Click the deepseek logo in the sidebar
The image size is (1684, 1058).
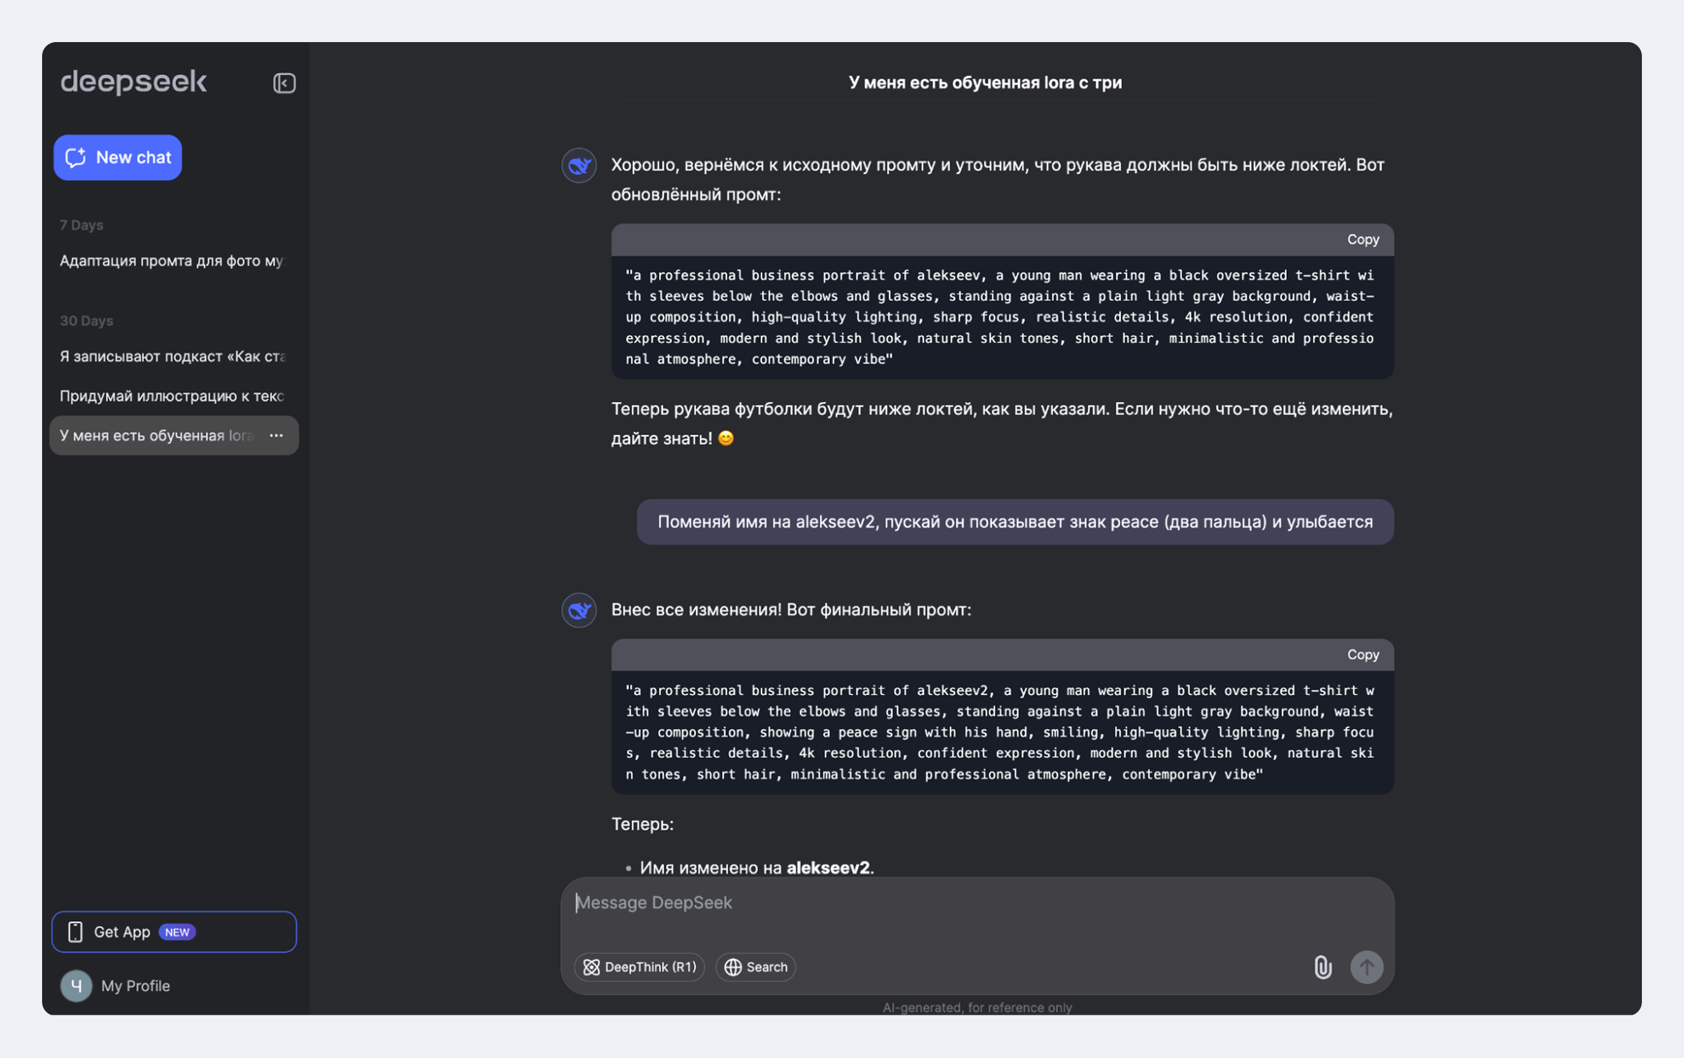coord(133,82)
